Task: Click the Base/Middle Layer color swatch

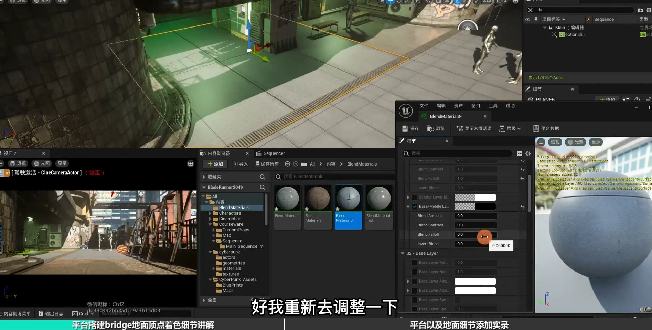Action: [x=475, y=206]
